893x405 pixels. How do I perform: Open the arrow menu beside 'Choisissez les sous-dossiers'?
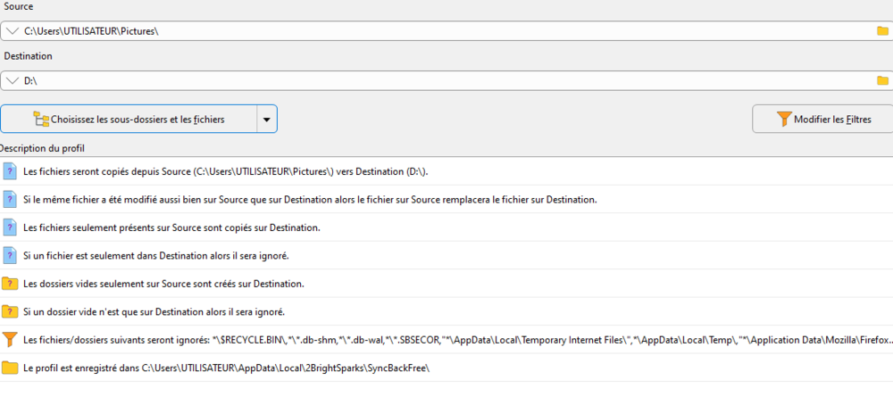click(266, 119)
